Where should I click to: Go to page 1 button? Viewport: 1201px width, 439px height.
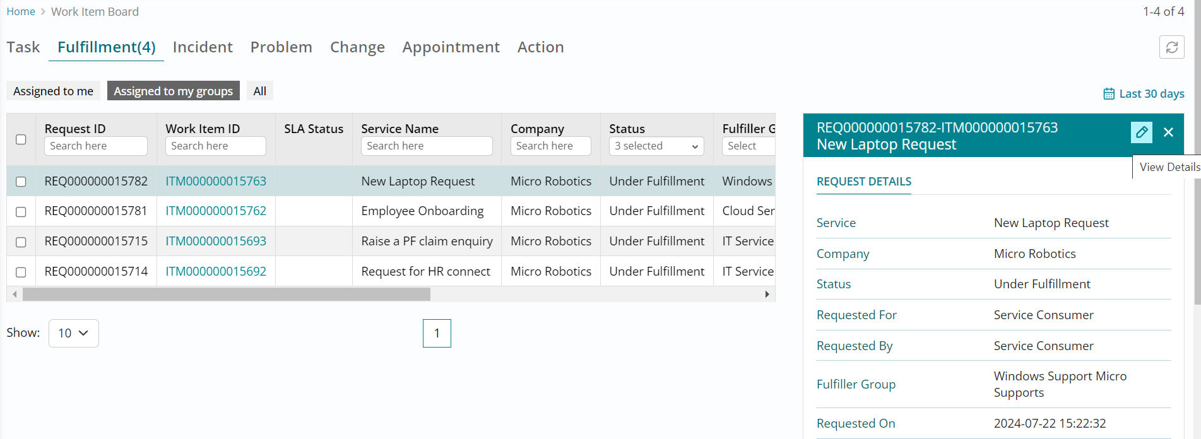click(437, 333)
